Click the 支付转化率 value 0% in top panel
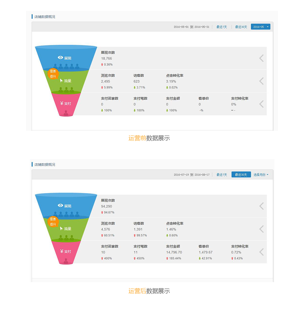This screenshot has width=304, height=313. tap(234, 104)
